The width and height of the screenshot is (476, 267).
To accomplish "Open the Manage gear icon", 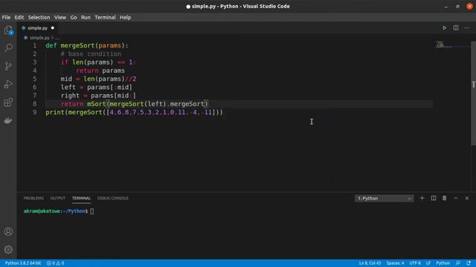I will (8, 249).
